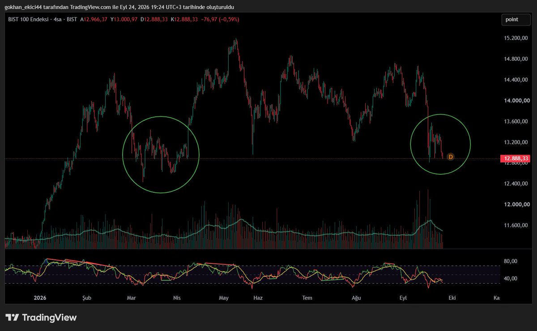This screenshot has width=537, height=331.
Task: Click the Şub month label
Action: (x=87, y=297)
